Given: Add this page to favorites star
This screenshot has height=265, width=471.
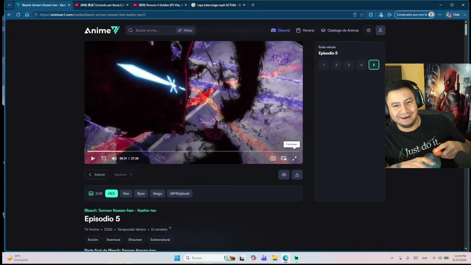Looking at the screenshot, I should pyautogui.click(x=362, y=15).
